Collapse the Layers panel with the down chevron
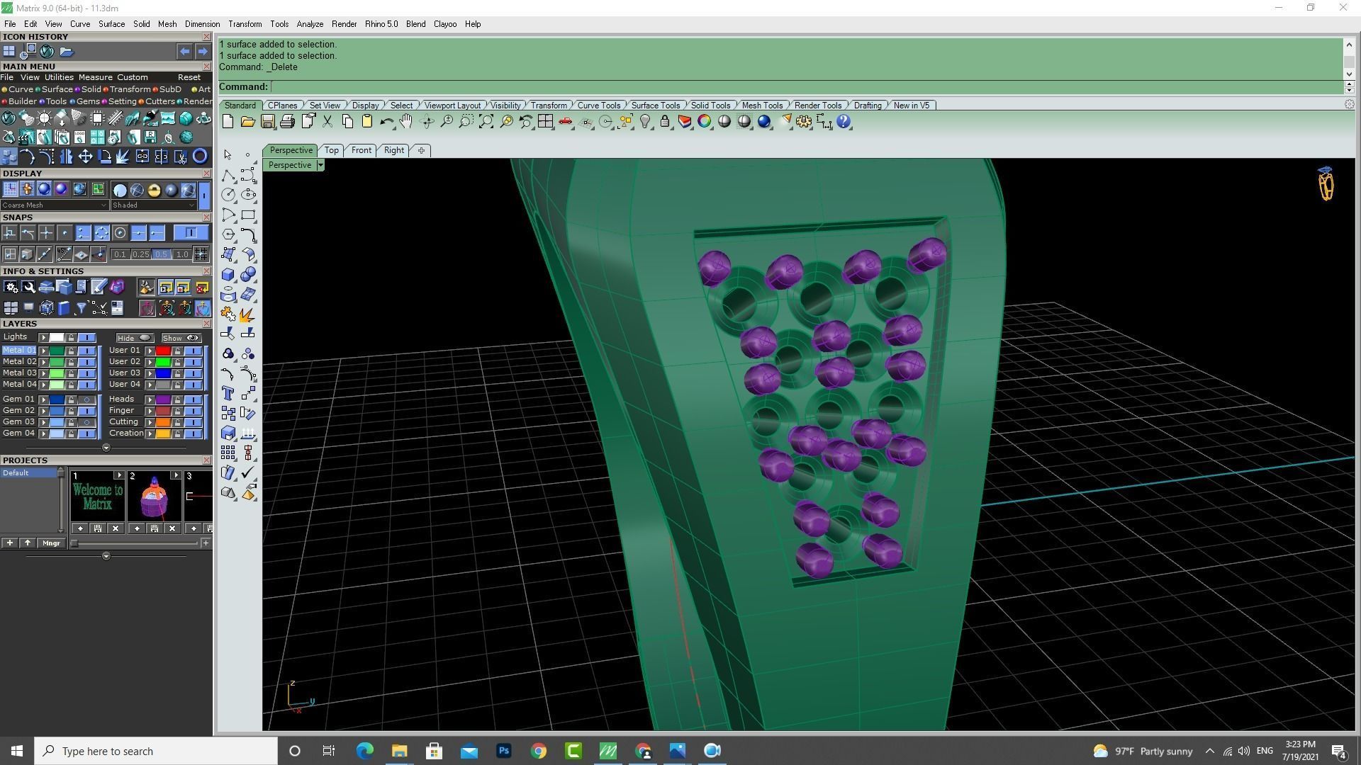This screenshot has height=765, width=1361. 106,448
